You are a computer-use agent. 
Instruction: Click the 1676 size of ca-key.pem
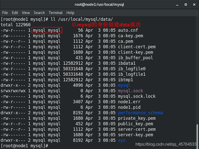click(78, 36)
